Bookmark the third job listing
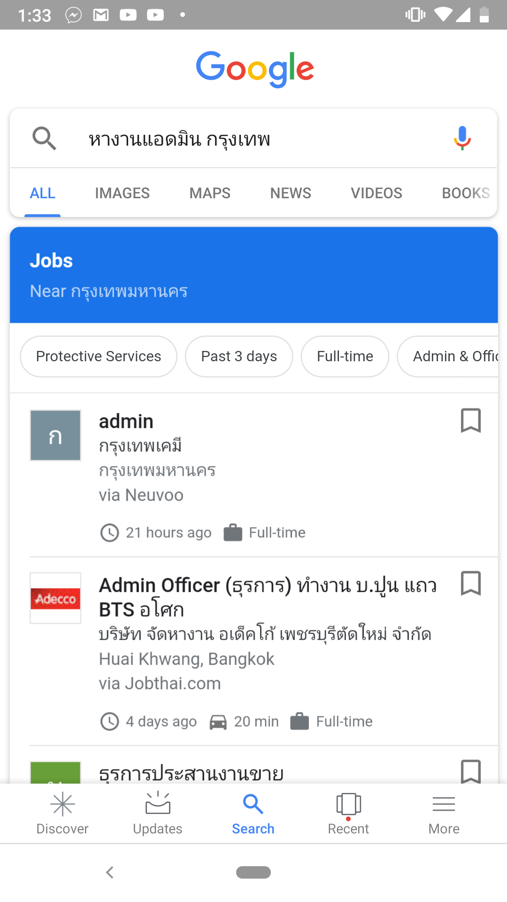The width and height of the screenshot is (507, 902). [x=470, y=771]
